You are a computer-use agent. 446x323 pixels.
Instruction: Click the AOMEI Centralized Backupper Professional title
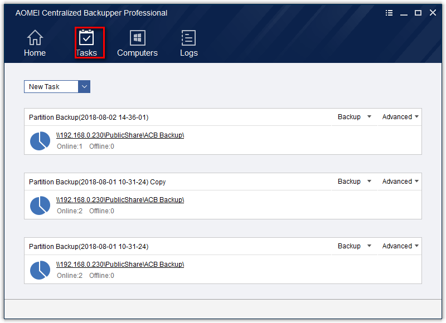point(91,13)
